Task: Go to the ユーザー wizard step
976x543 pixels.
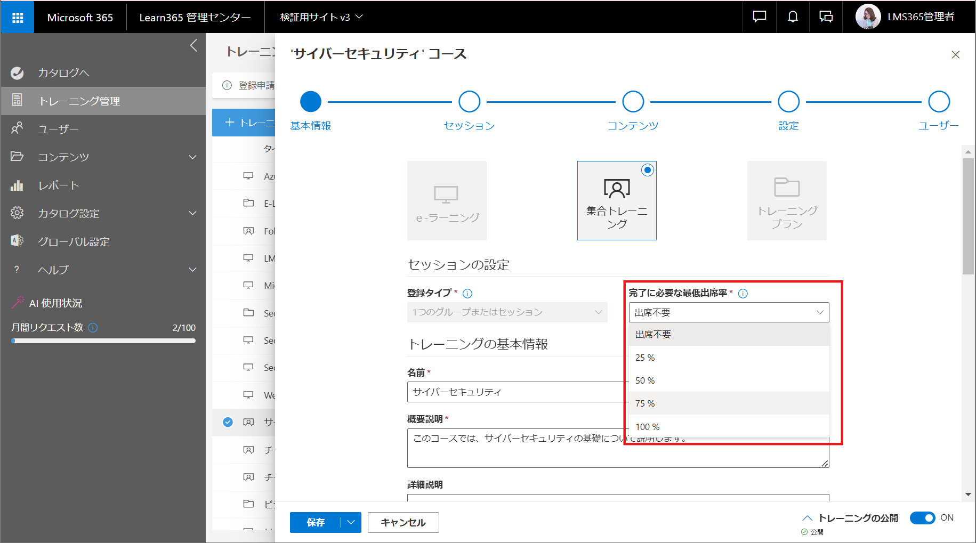Action: (x=939, y=101)
